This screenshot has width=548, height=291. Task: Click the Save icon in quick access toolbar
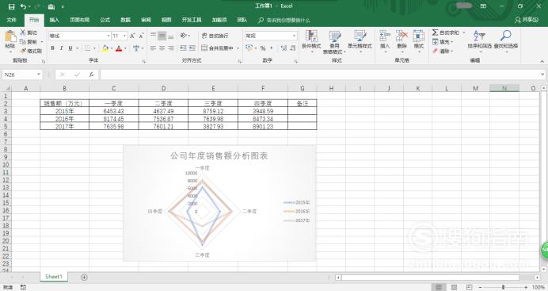tap(11, 6)
